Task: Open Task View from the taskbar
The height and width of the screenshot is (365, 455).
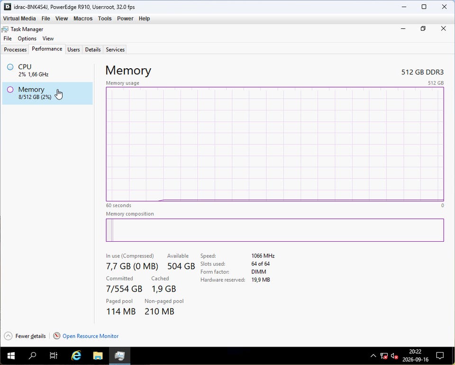Action: [54, 356]
